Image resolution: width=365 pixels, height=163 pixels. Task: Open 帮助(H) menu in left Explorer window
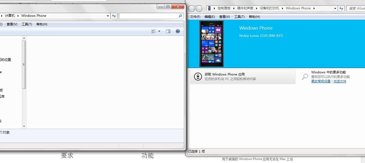tap(42, 24)
